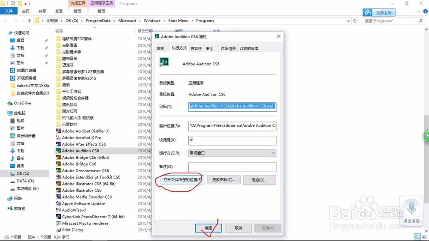Click the 备注 input field

click(x=232, y=167)
